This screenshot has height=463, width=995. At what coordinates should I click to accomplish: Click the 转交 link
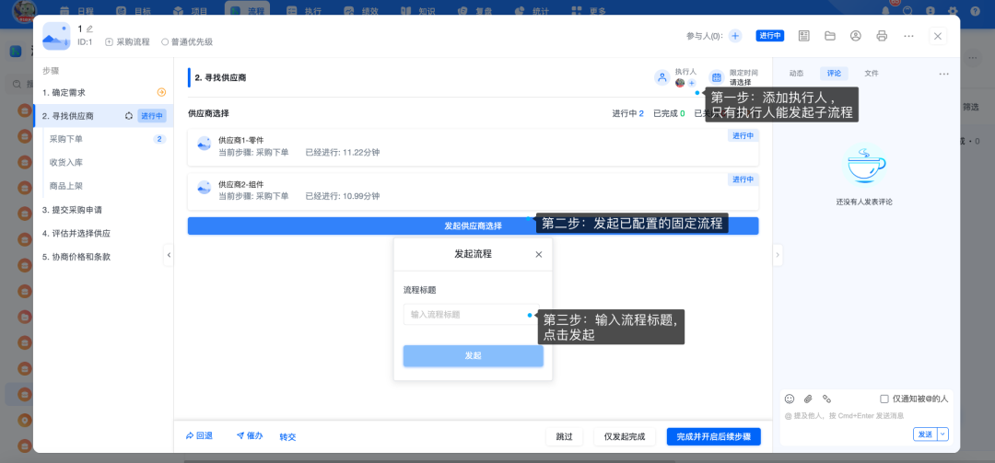pyautogui.click(x=287, y=437)
